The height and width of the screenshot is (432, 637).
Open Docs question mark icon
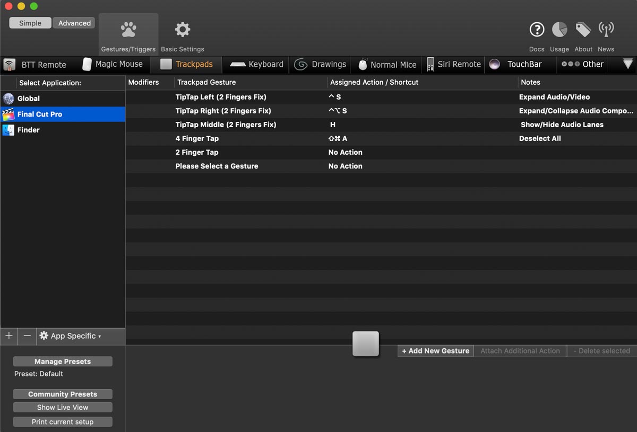(x=537, y=30)
